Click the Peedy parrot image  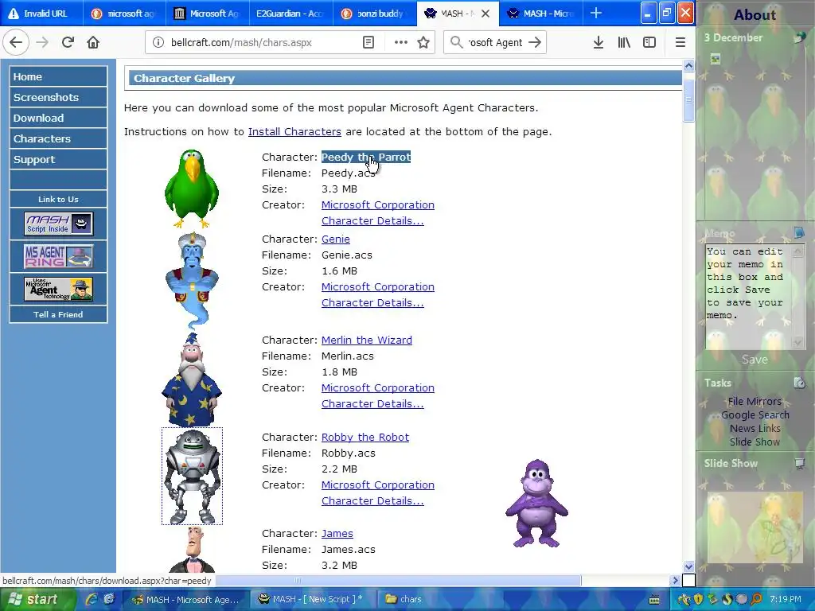click(192, 189)
